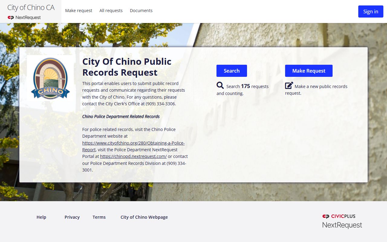The image size is (387, 242).
Task: Click the blue Make Request button
Action: click(x=309, y=71)
